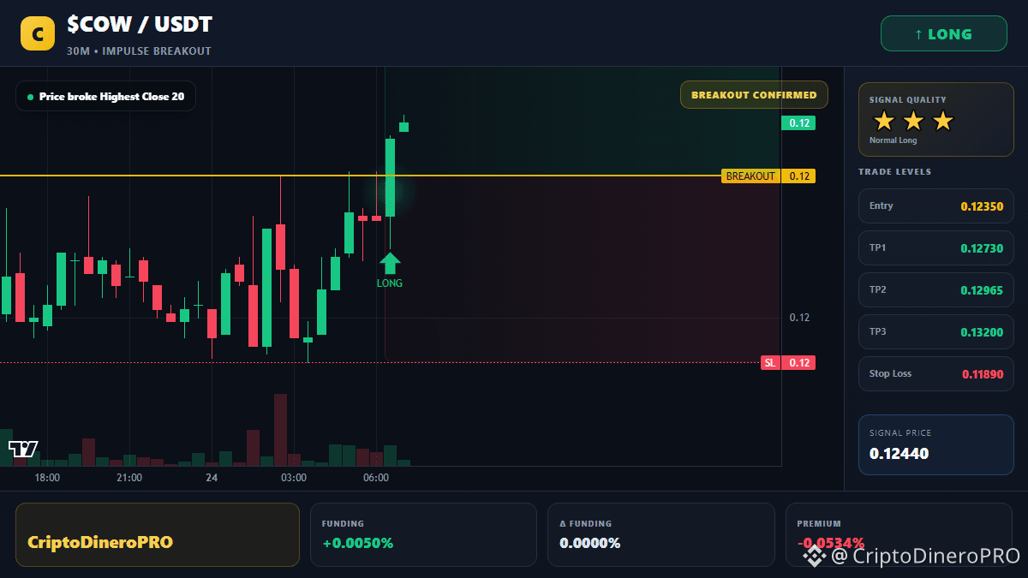
Task: Click the third signal quality star
Action: click(942, 121)
